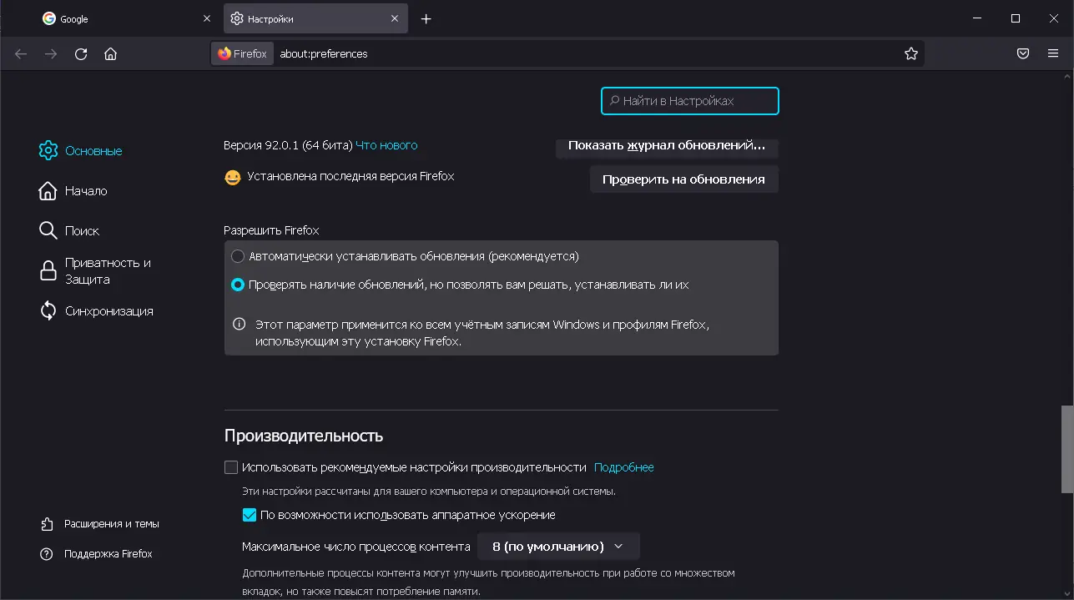Open the Начало settings section
Viewport: 1074px width, 600px height.
click(x=84, y=190)
